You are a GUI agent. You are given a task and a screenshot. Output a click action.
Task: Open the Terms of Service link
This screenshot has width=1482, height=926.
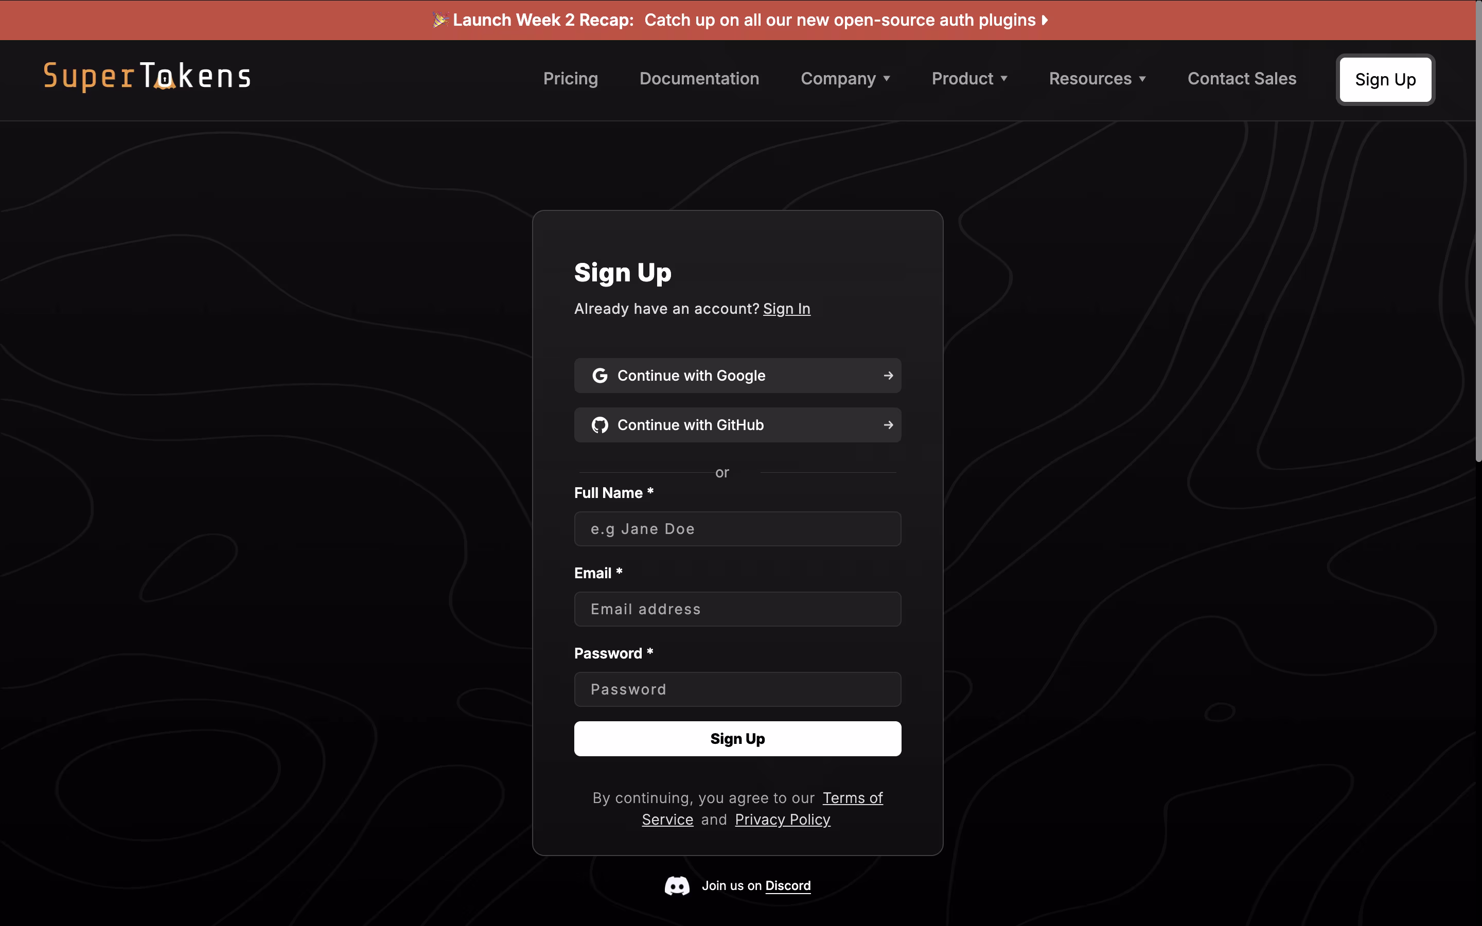(x=853, y=798)
